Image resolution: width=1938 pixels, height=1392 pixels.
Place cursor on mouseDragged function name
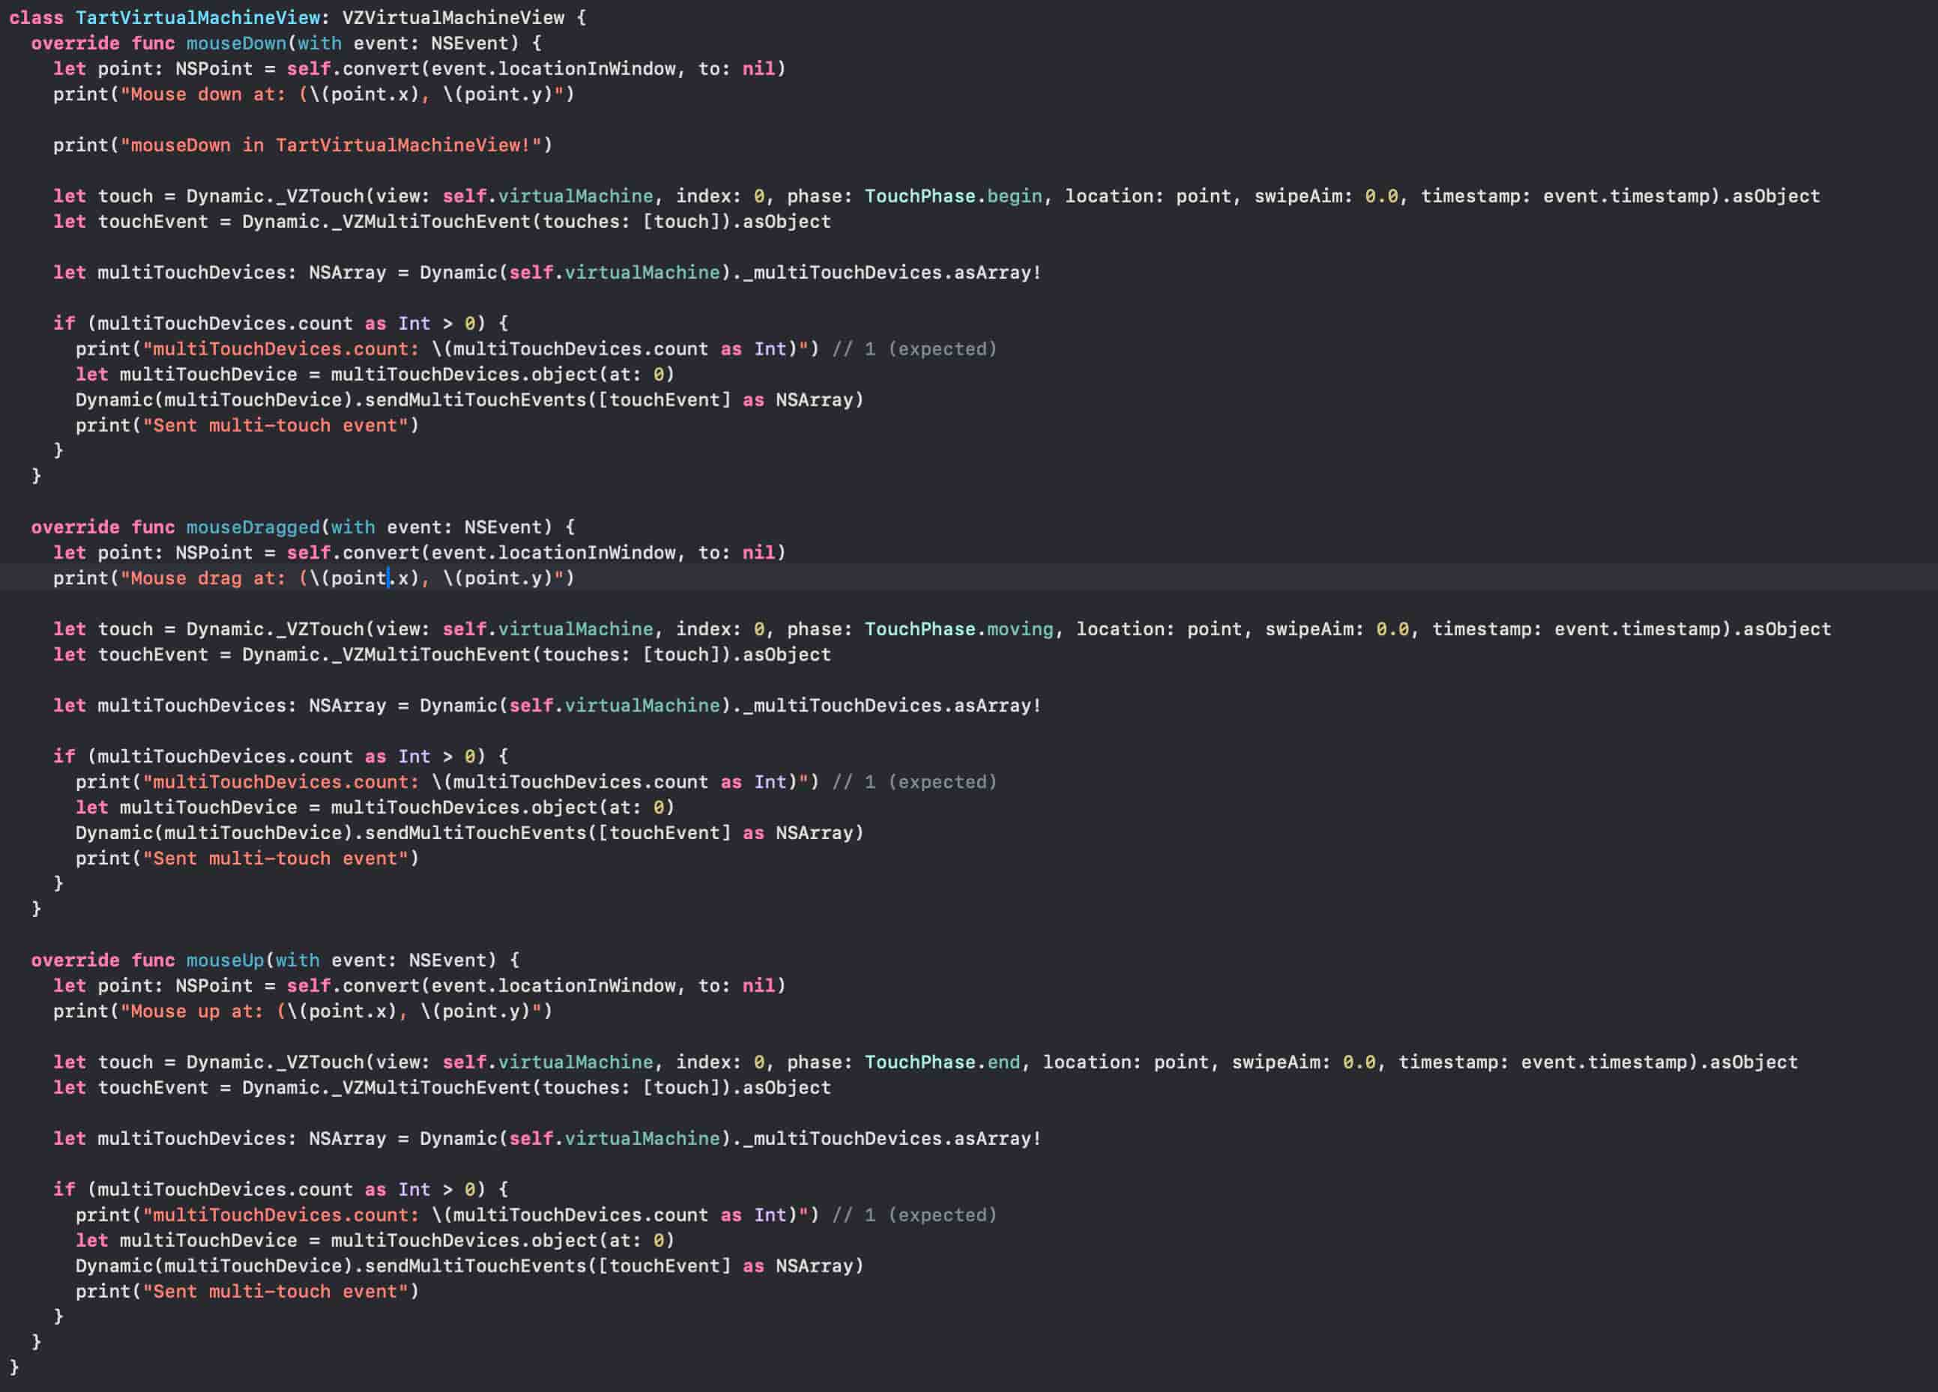click(x=253, y=527)
